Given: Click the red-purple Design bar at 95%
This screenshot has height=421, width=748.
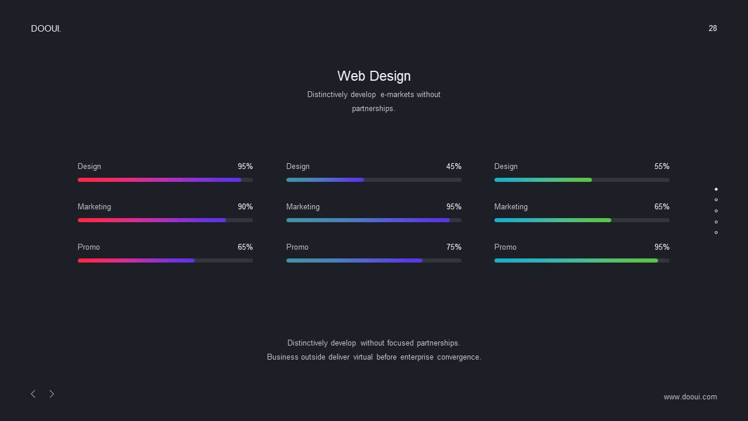Looking at the screenshot, I should tap(160, 180).
